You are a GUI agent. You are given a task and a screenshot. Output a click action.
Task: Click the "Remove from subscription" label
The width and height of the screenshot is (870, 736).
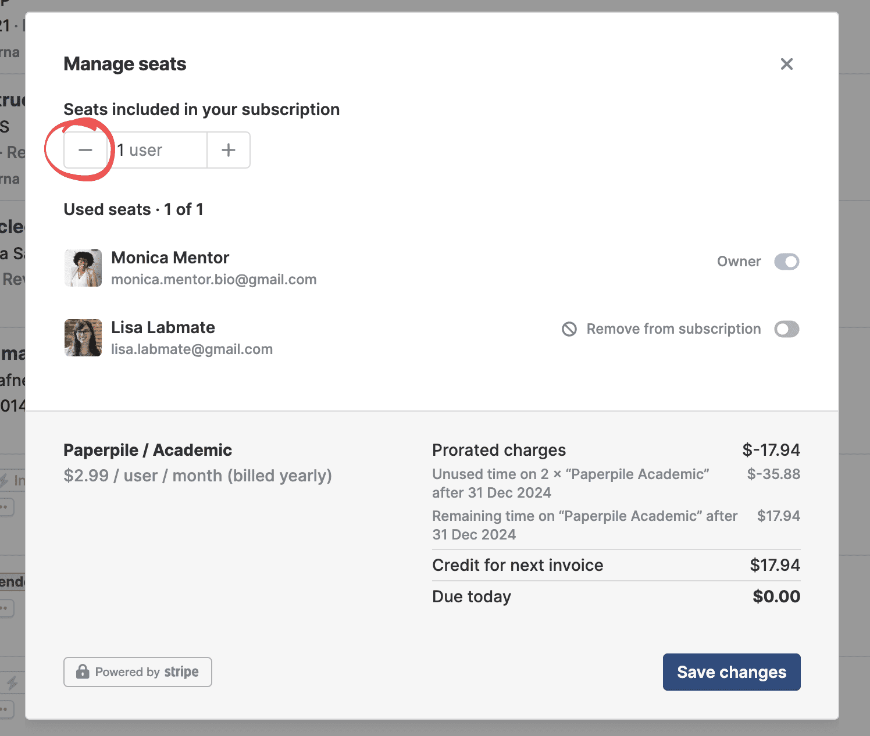pyautogui.click(x=673, y=329)
